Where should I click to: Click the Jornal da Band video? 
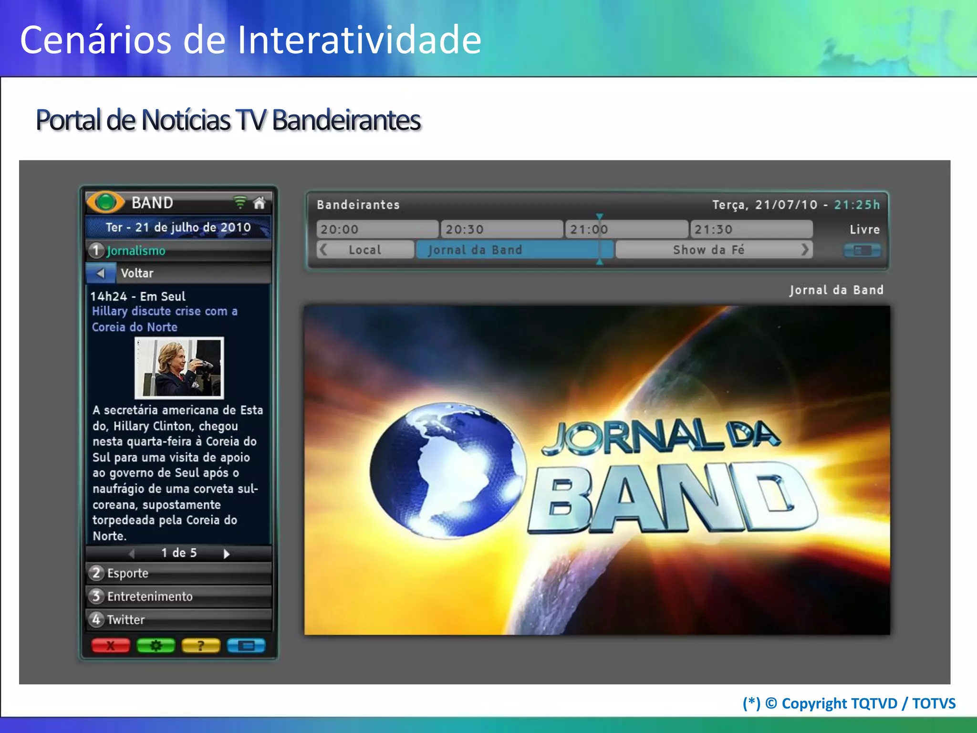pos(597,470)
